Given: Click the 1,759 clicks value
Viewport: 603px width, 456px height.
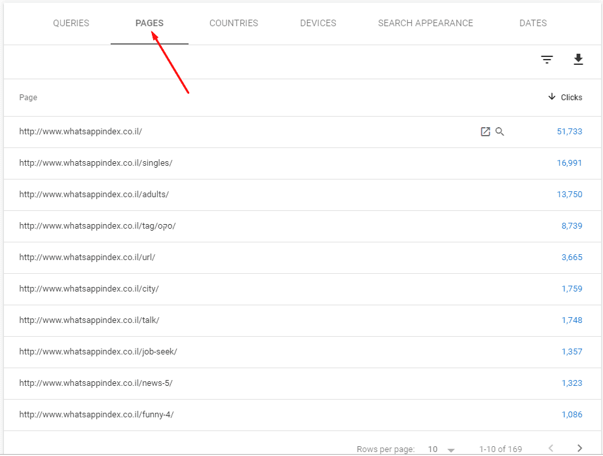Looking at the screenshot, I should click(x=572, y=289).
